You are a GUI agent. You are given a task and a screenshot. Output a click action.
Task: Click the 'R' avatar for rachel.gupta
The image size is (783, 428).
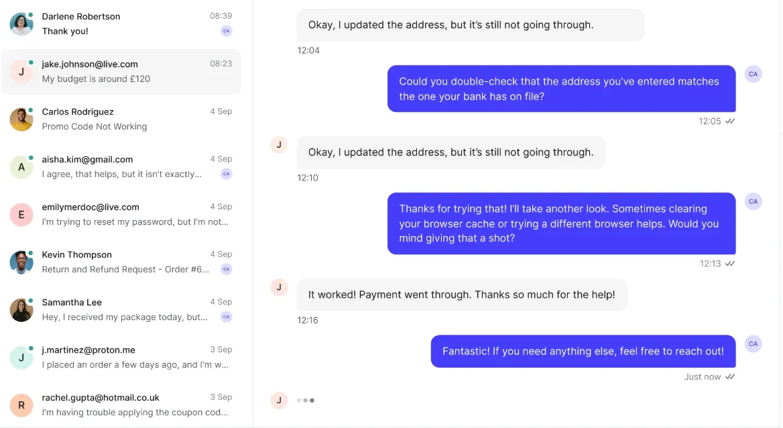pyautogui.click(x=21, y=405)
